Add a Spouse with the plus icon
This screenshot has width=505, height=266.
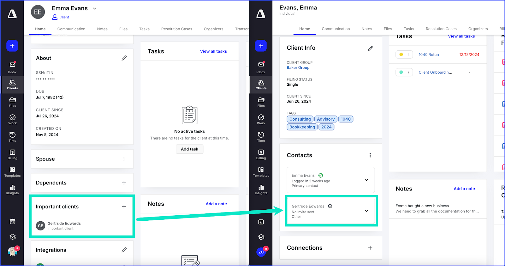tap(124, 159)
